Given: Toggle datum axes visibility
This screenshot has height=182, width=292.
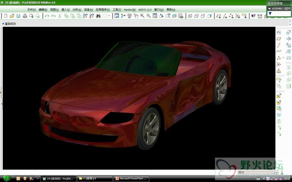Looking at the screenshot, I should point(225,16).
